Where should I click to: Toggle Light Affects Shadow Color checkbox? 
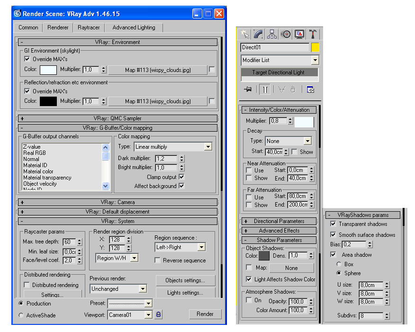249,279
